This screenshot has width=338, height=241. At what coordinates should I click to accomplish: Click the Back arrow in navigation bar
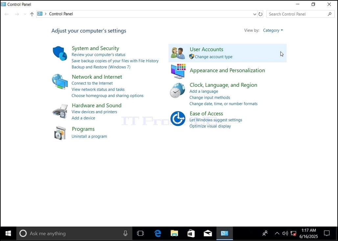coord(7,14)
